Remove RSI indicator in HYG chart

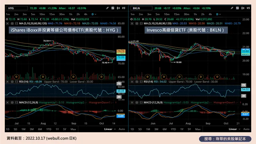[8, 82]
